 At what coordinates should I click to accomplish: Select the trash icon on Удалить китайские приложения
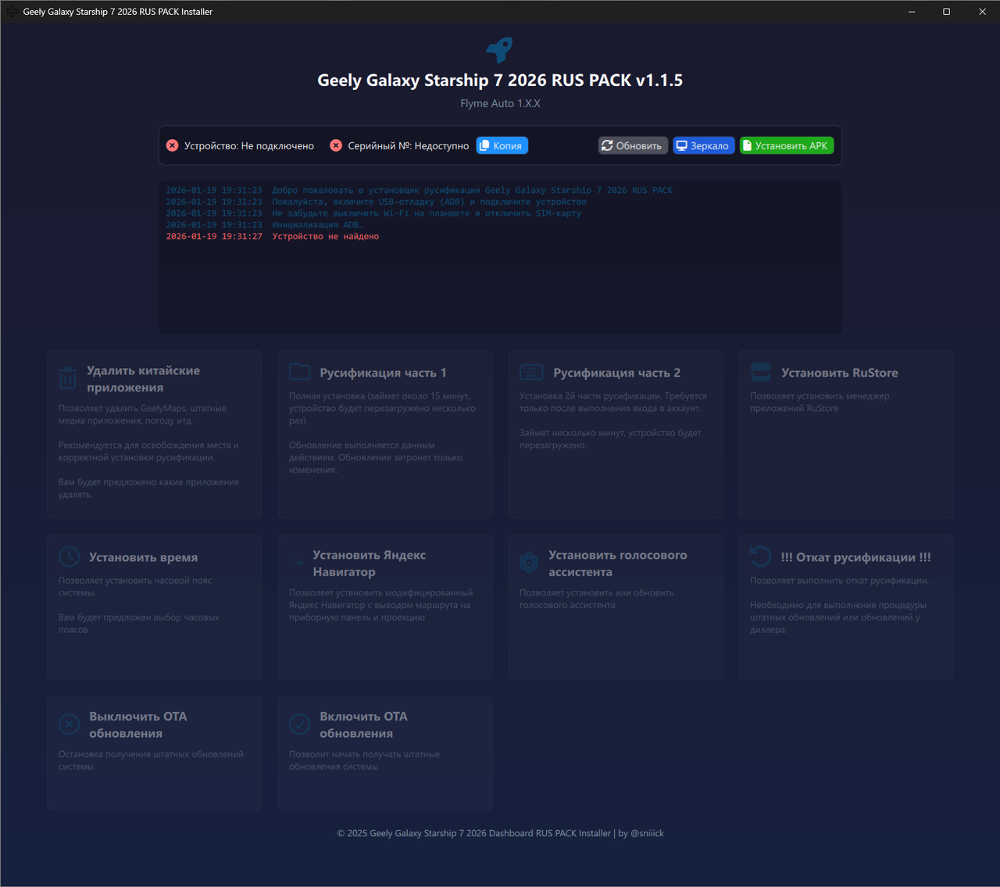(68, 378)
